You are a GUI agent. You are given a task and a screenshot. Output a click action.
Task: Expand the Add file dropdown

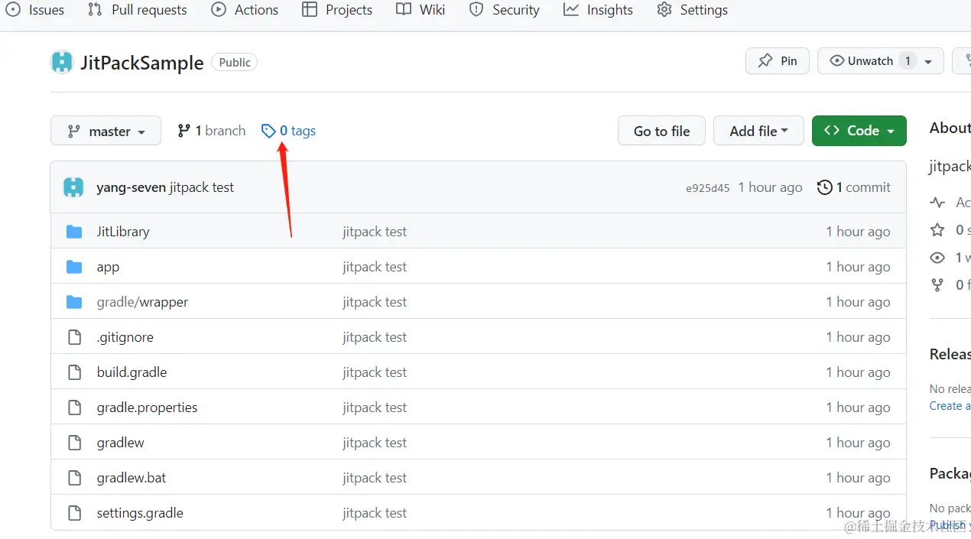758,131
